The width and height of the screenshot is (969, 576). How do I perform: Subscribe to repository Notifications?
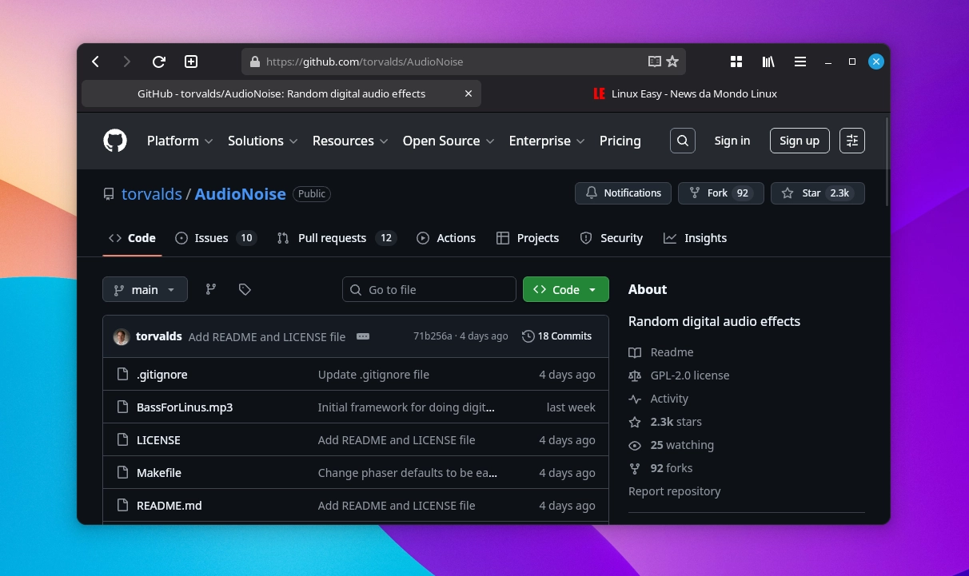[623, 193]
